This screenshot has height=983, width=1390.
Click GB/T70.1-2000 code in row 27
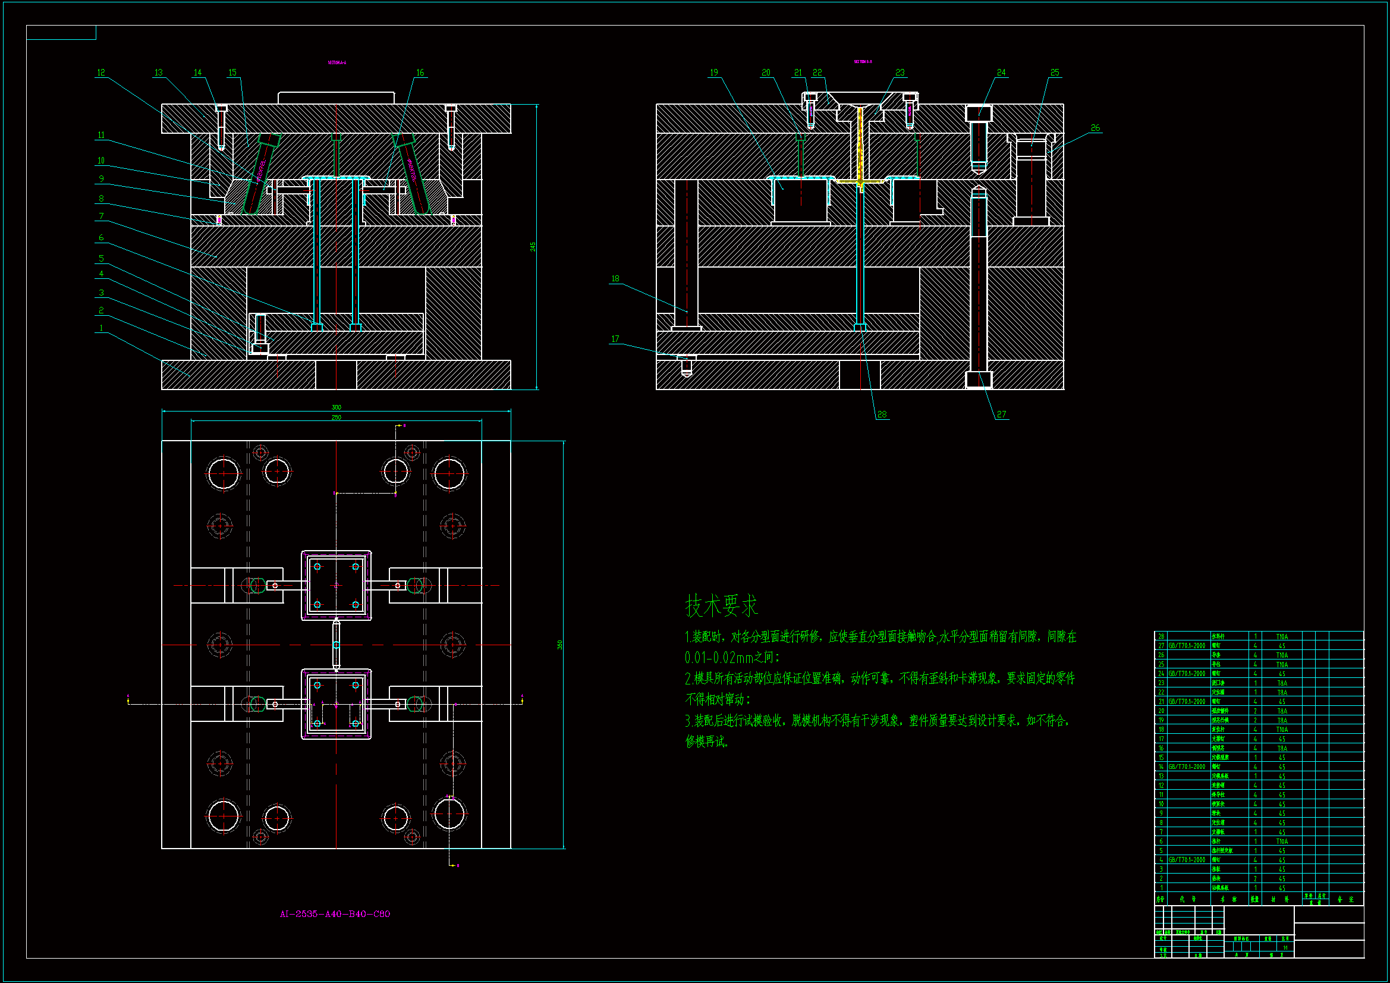(x=1187, y=646)
